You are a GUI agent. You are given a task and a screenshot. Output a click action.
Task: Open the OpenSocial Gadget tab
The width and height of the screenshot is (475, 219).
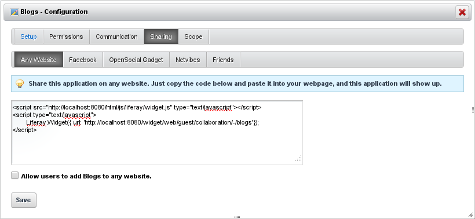pos(136,60)
